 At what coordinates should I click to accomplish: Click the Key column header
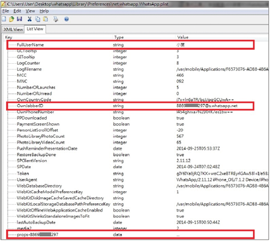tap(8, 37)
